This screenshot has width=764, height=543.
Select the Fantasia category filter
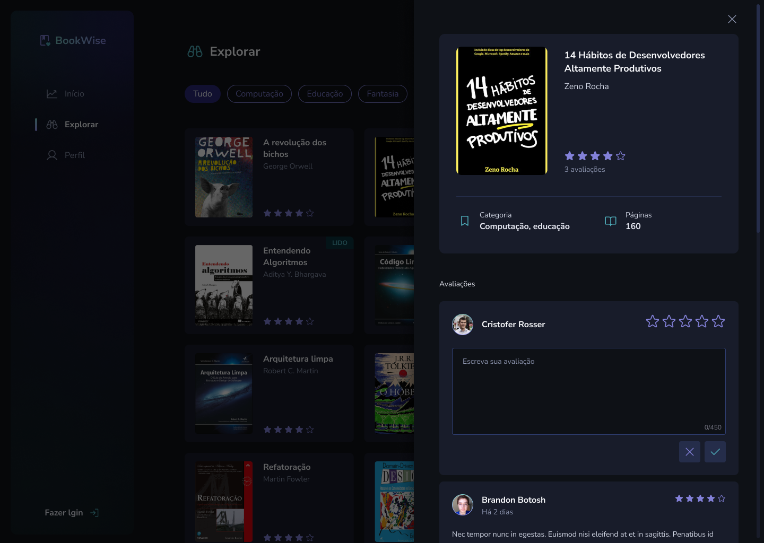[383, 94]
